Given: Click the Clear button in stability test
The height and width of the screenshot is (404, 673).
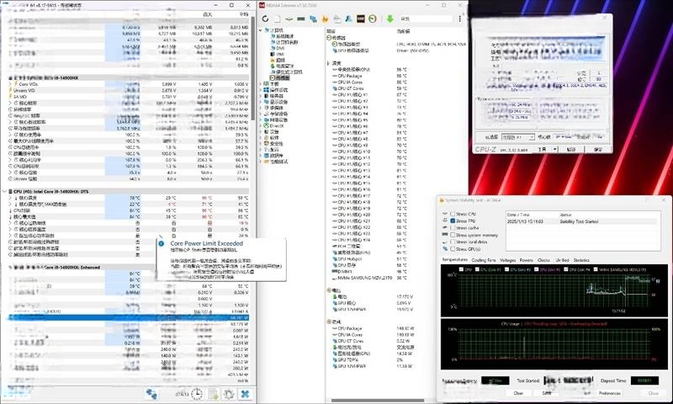Looking at the screenshot, I should click(518, 393).
